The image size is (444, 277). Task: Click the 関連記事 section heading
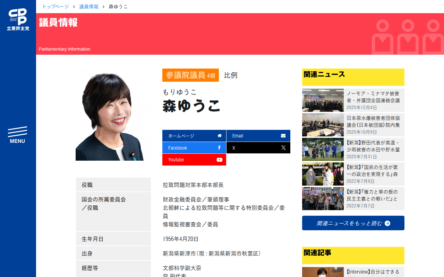click(x=317, y=252)
